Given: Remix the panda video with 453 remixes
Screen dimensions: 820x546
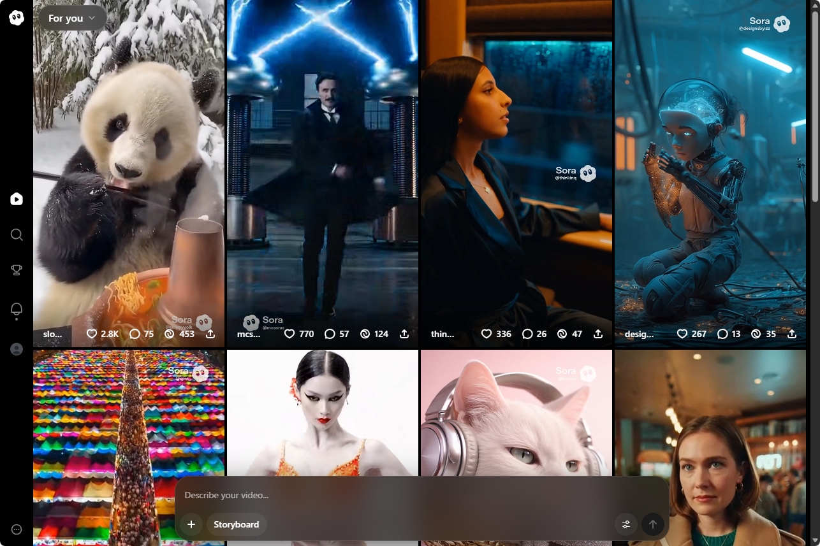Looking at the screenshot, I should 179,334.
